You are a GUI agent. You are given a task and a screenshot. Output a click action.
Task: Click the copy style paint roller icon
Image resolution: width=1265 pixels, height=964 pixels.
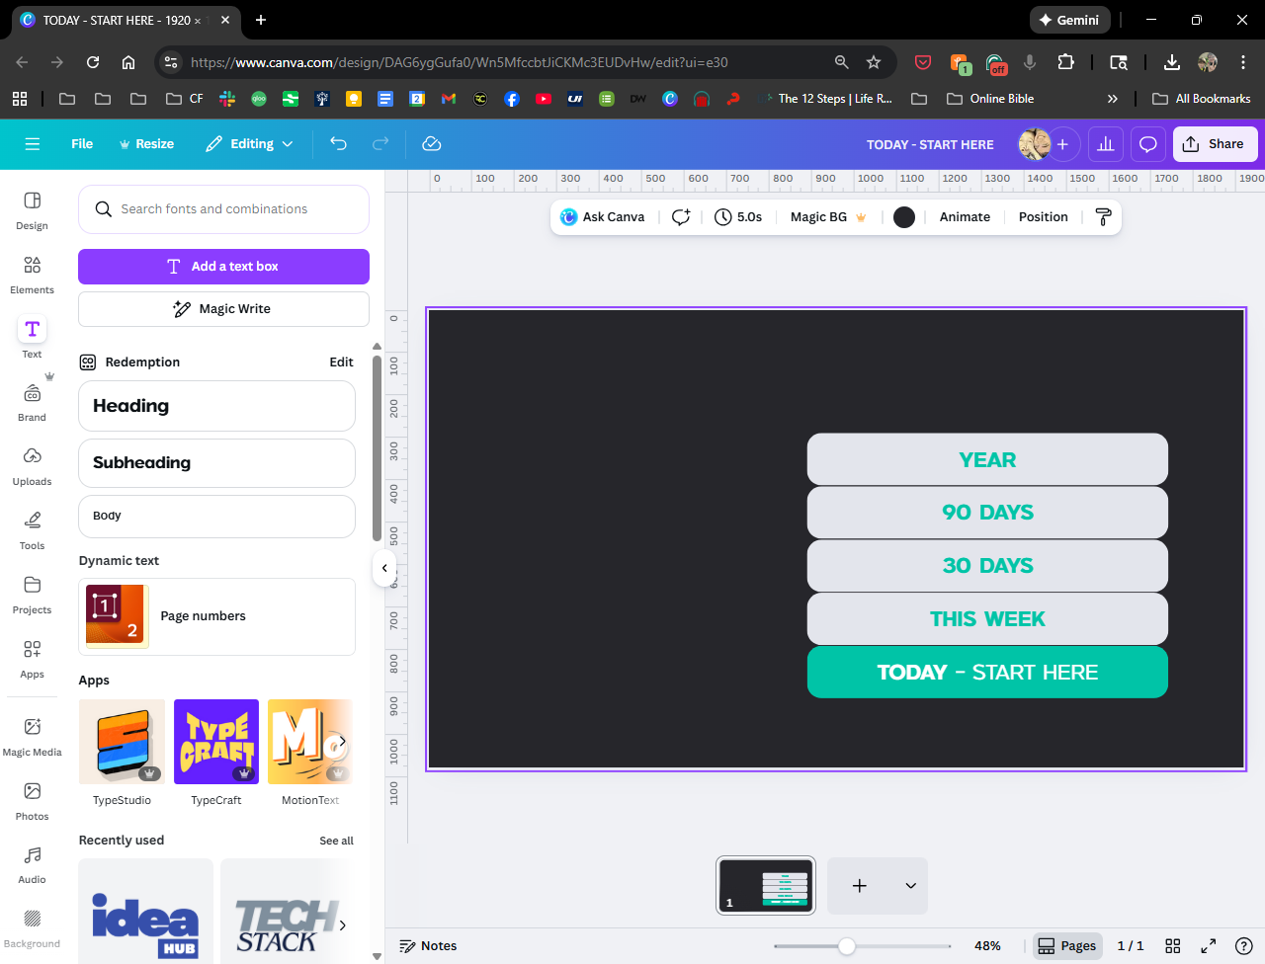tap(1104, 217)
